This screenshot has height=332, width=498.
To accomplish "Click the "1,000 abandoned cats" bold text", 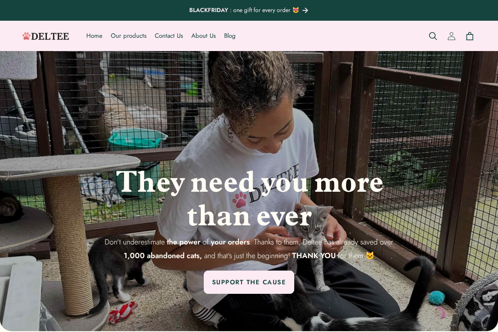I will 163,256.
